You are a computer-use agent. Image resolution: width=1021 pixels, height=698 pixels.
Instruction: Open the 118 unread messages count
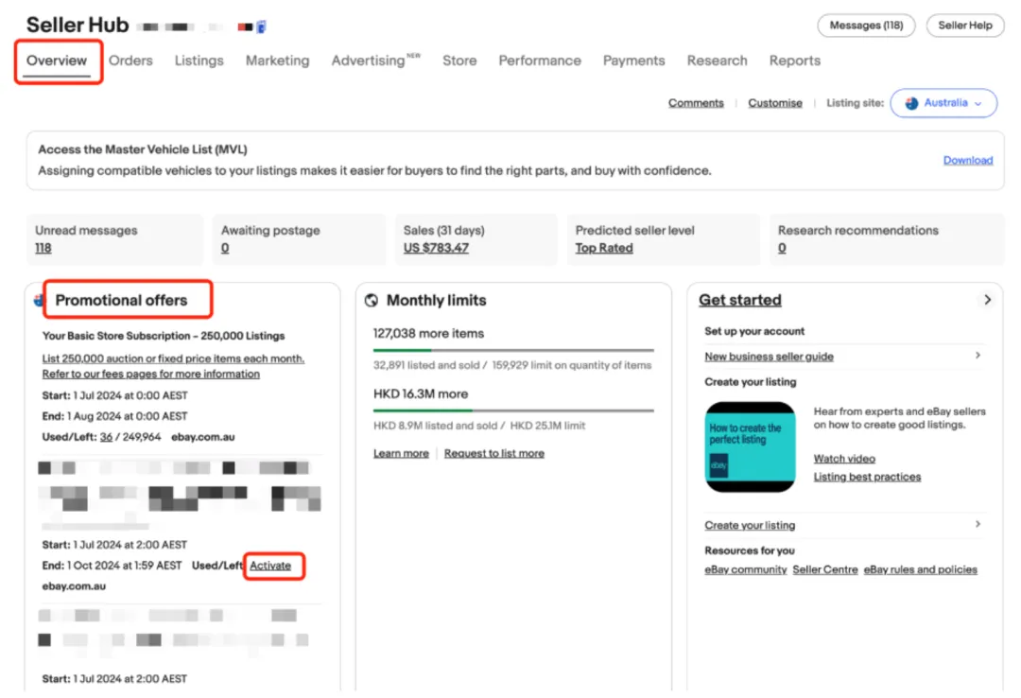pyautogui.click(x=43, y=249)
